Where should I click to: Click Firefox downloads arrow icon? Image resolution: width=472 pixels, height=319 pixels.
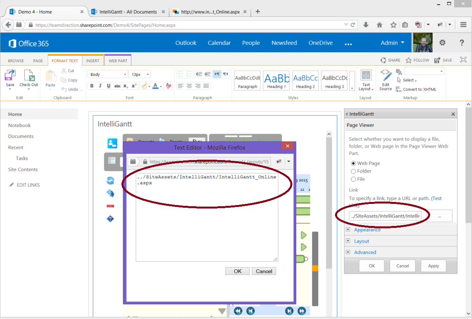pos(366,24)
